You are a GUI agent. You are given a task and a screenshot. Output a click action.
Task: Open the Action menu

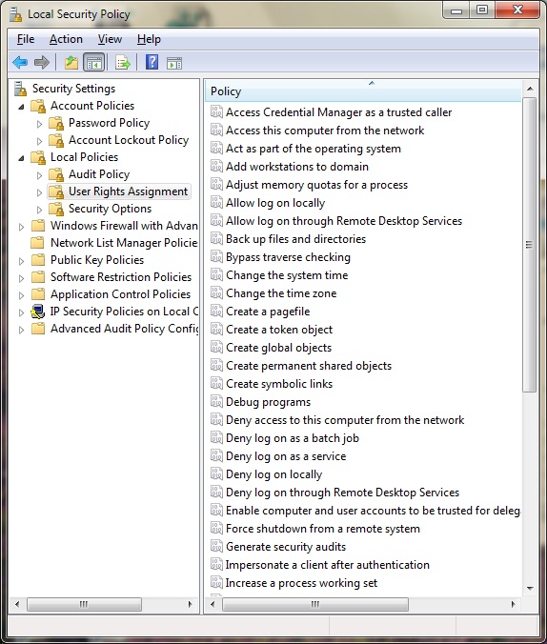coord(66,39)
